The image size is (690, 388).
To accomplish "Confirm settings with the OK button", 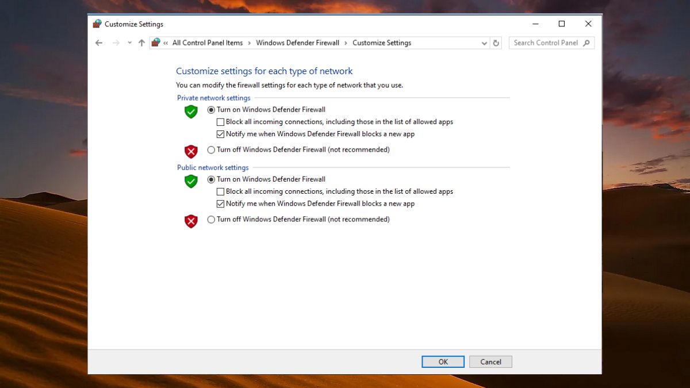I will pyautogui.click(x=443, y=362).
